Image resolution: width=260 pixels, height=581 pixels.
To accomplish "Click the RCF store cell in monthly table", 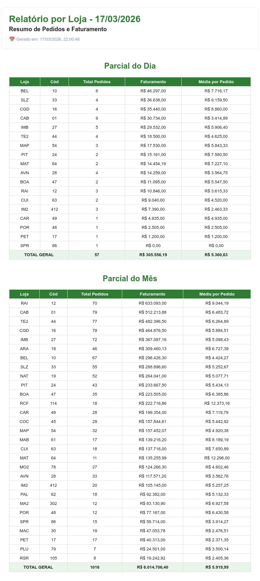I will pyautogui.click(x=24, y=403).
